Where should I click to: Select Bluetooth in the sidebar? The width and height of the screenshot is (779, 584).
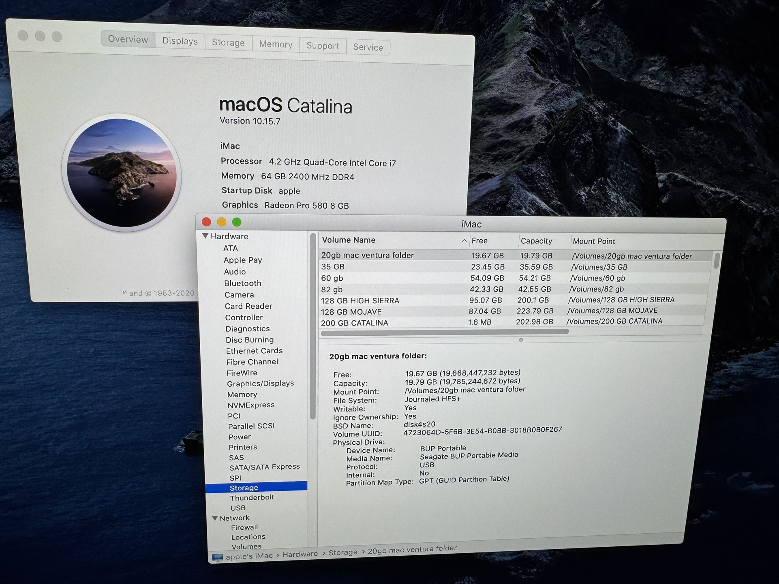242,283
